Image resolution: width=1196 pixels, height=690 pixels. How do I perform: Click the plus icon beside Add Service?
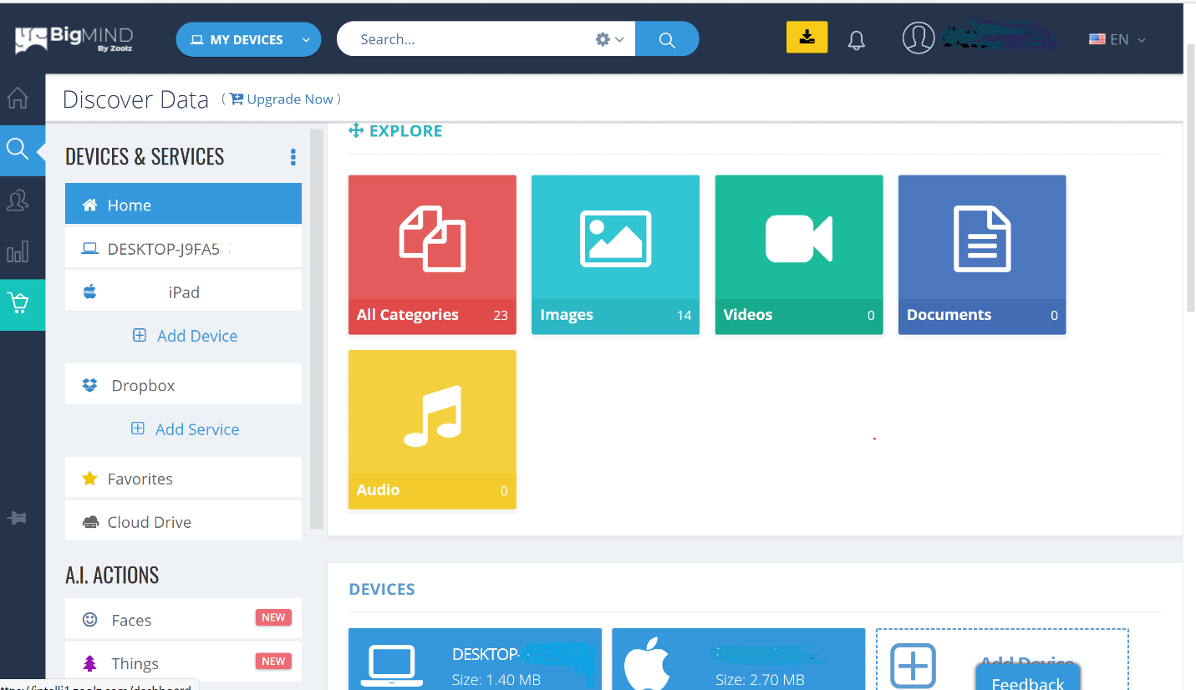click(x=138, y=429)
